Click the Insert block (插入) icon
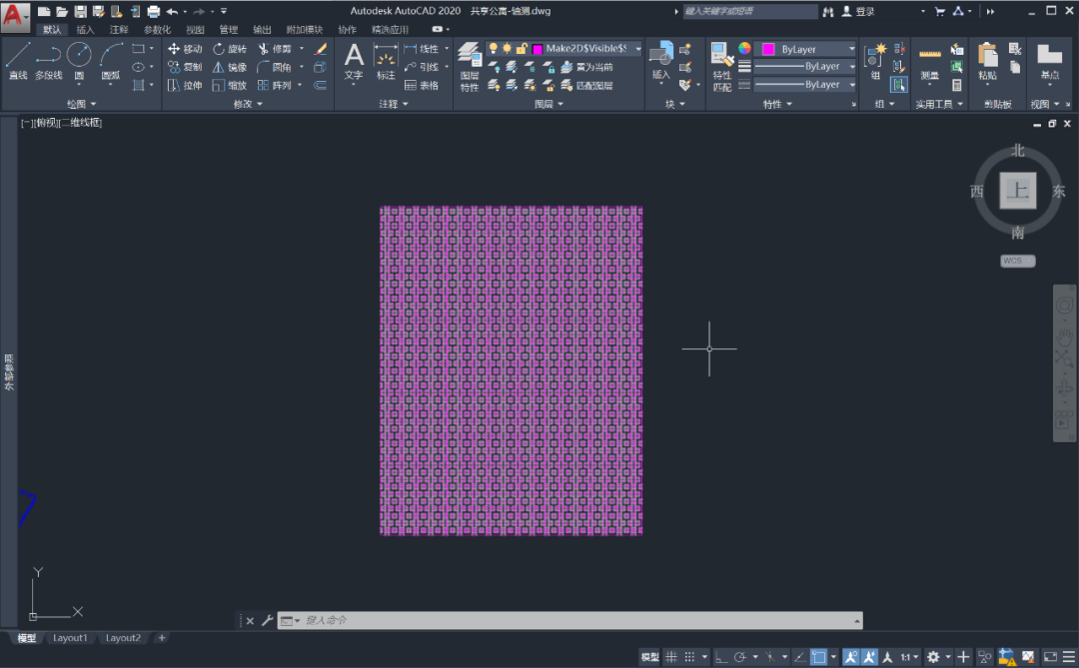Viewport: 1079px width, 668px height. pyautogui.click(x=660, y=61)
